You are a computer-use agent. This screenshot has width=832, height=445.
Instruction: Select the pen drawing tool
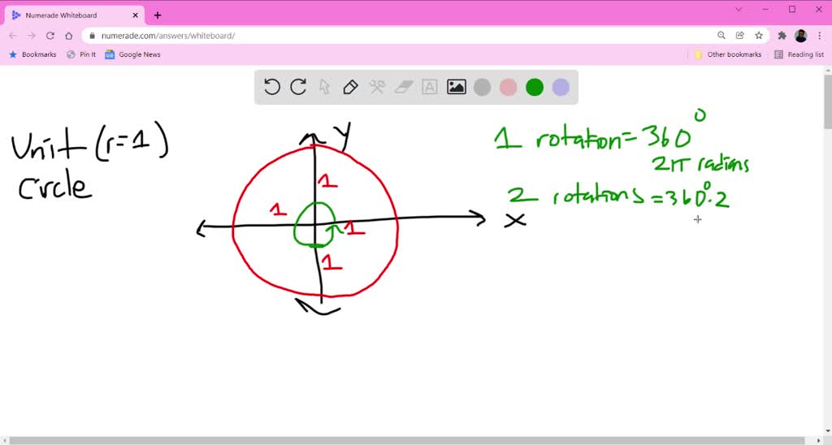coord(350,87)
